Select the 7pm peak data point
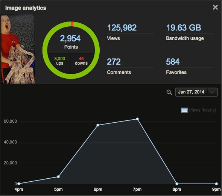 137,119
